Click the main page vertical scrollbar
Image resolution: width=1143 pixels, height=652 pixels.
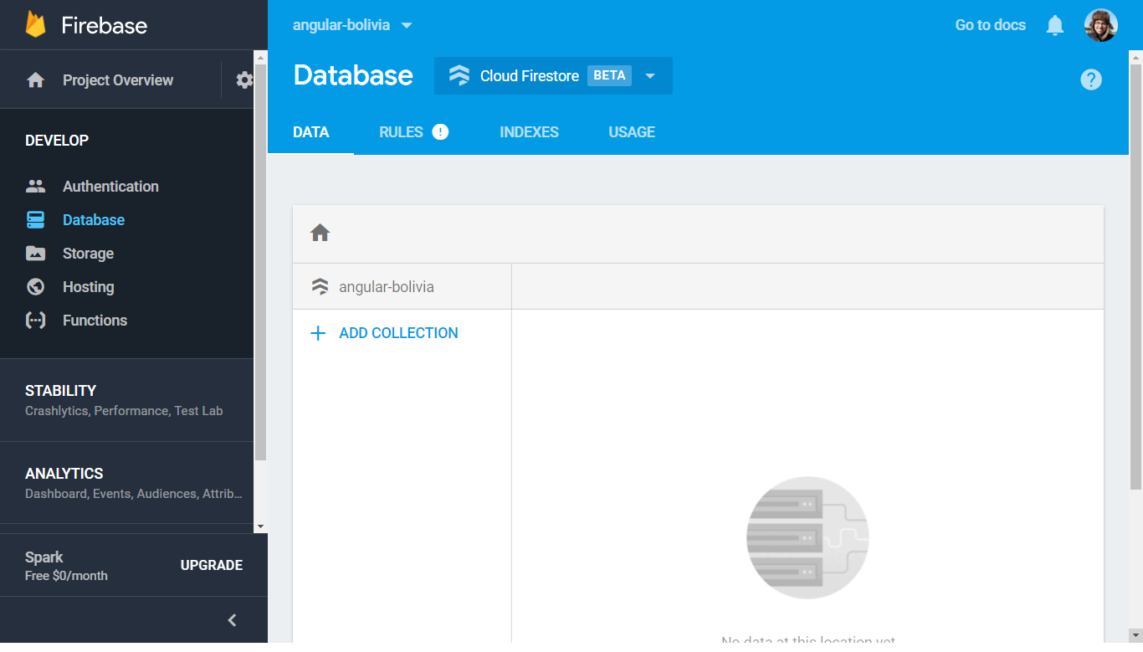1135,276
